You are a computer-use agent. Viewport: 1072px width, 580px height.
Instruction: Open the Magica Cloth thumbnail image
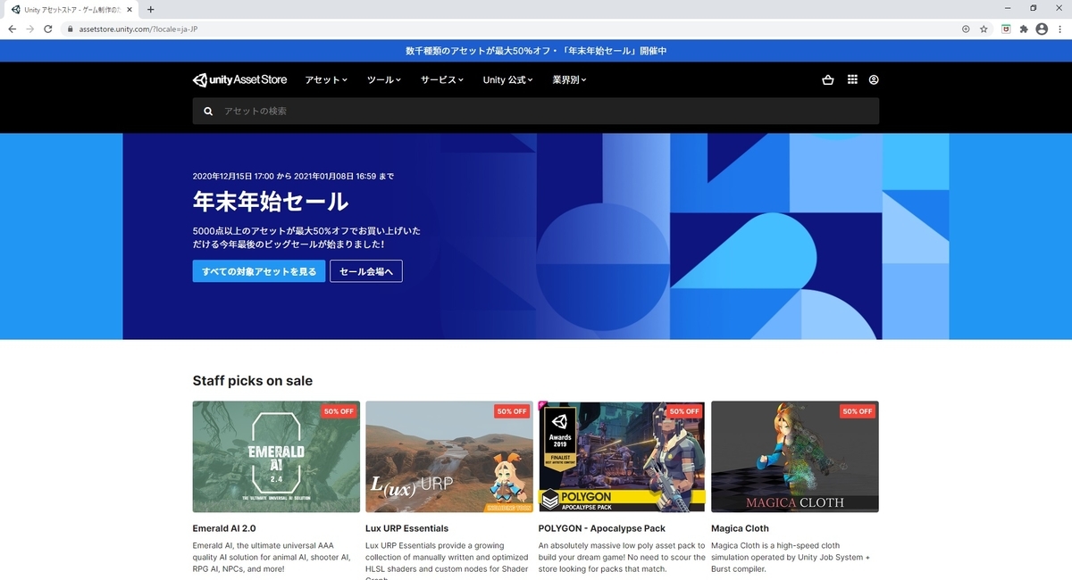[795, 457]
